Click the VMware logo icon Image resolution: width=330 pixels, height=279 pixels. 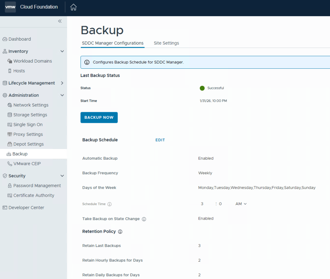10,7
